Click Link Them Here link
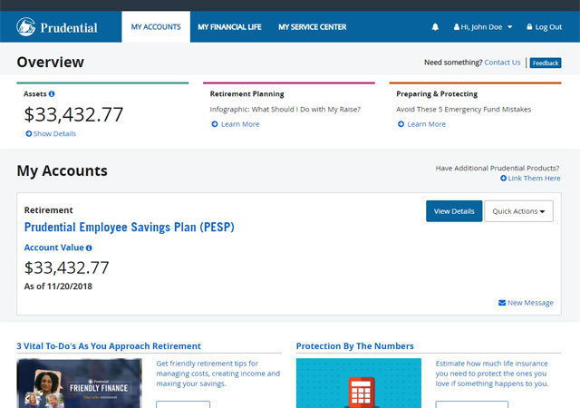Image resolution: width=580 pixels, height=408 pixels. click(x=534, y=179)
